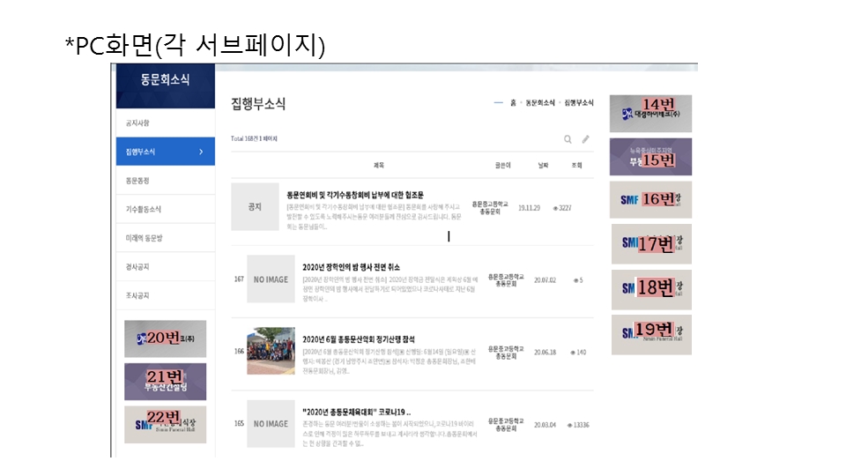
Task: Click the 동문회소식 breadcrumb link
Action: (x=540, y=102)
